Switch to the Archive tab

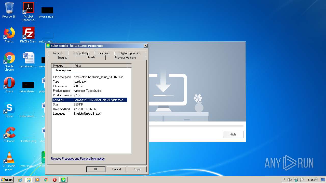tap(104, 53)
